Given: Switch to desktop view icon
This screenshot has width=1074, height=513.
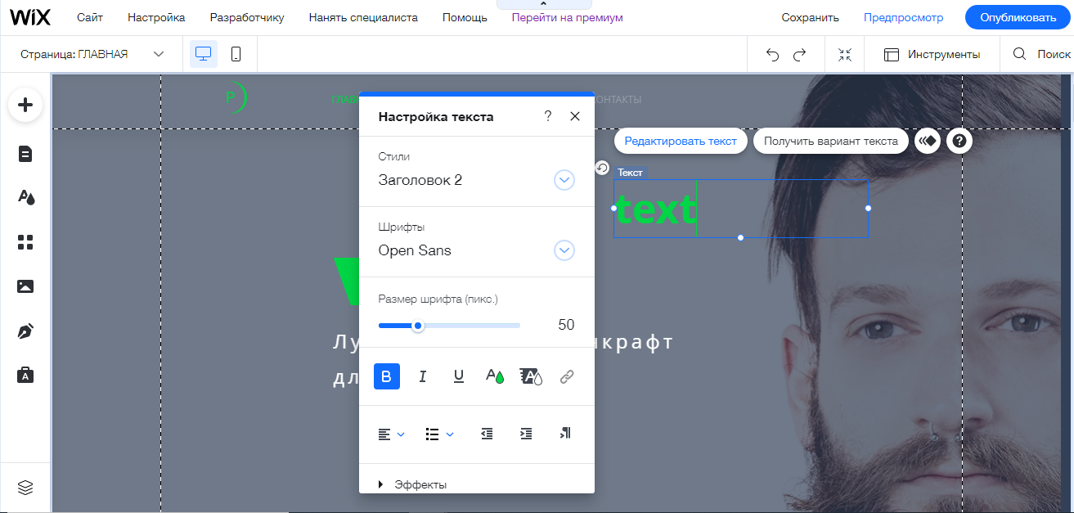Looking at the screenshot, I should (204, 54).
